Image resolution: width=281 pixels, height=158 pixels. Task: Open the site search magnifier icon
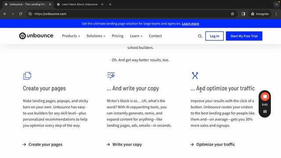coord(200,36)
